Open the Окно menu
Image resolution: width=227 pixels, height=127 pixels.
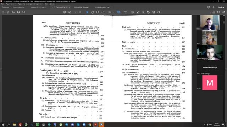(46, 4)
